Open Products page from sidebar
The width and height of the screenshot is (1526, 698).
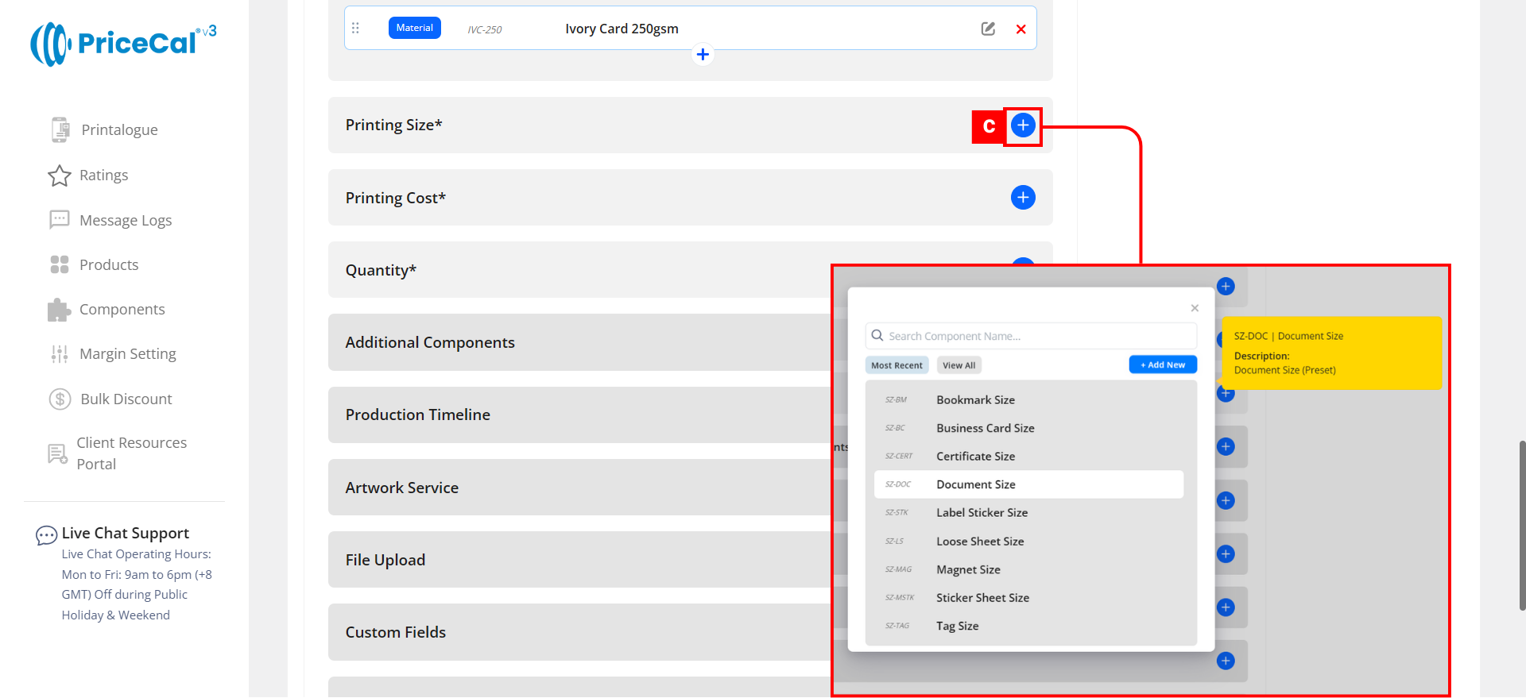coord(109,265)
